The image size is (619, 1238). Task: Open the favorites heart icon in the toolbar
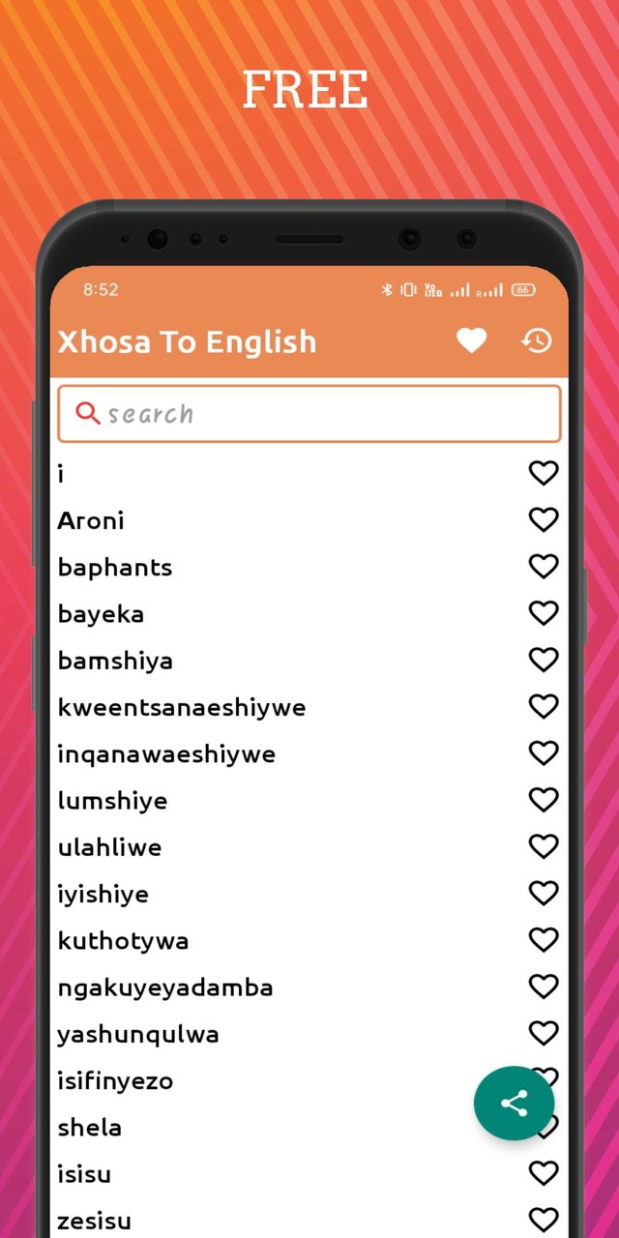coord(472,340)
